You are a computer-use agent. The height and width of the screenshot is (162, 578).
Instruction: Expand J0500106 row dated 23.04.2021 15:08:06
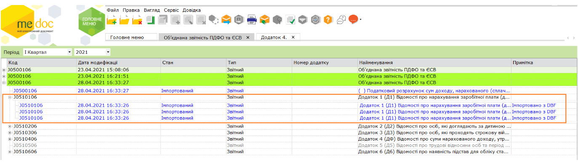click(x=4, y=70)
